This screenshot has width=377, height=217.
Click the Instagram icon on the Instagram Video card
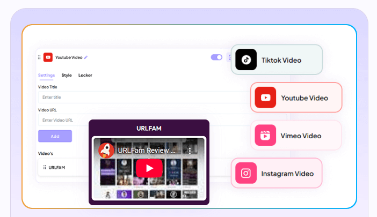click(x=246, y=173)
